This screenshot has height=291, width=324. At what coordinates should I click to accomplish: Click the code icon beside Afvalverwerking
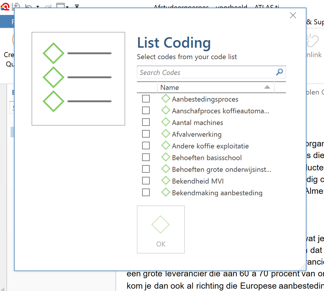coord(166,134)
